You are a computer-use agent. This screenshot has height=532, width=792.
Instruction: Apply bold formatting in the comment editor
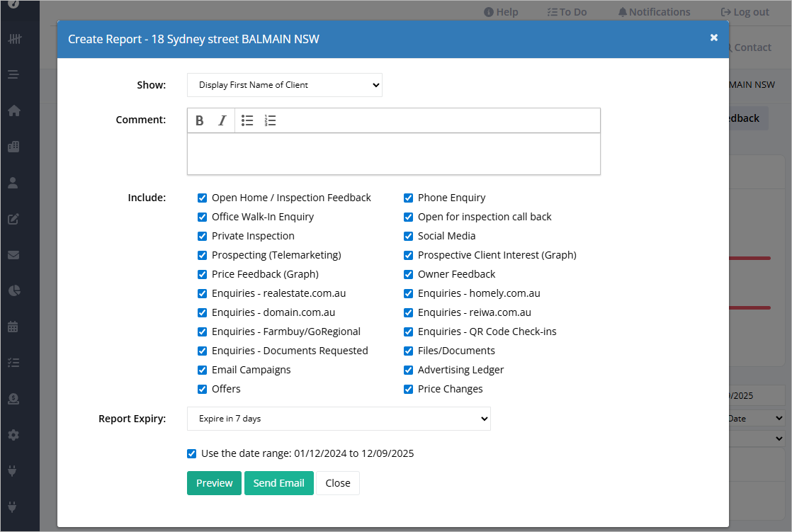click(x=200, y=120)
